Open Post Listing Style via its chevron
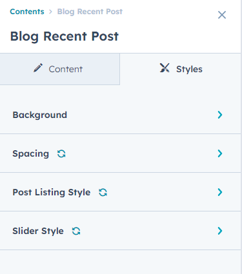 tap(220, 192)
